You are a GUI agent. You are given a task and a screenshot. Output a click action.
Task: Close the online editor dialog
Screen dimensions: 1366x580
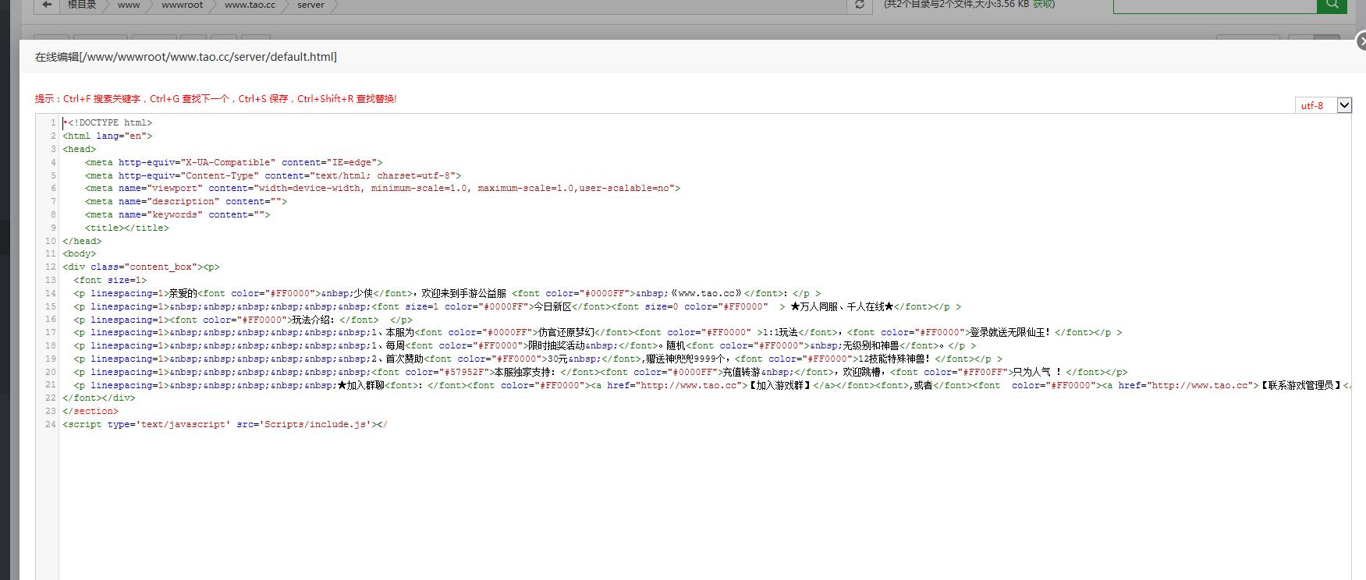[x=1361, y=41]
